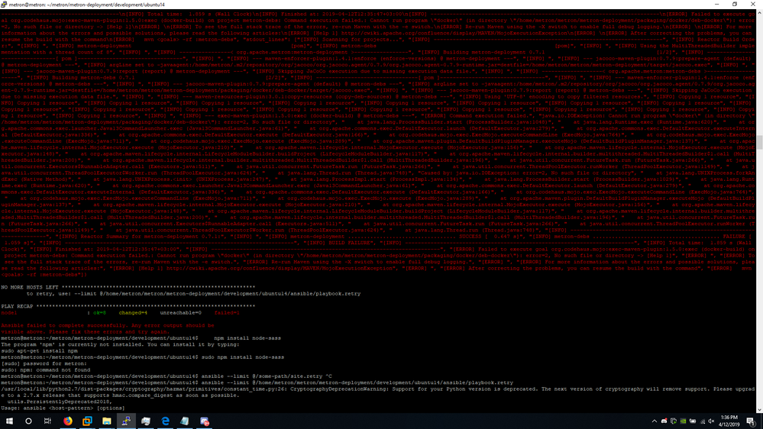This screenshot has height=429, width=763.
Task: Open the printer-like app icon on taskbar
Action: 145,421
